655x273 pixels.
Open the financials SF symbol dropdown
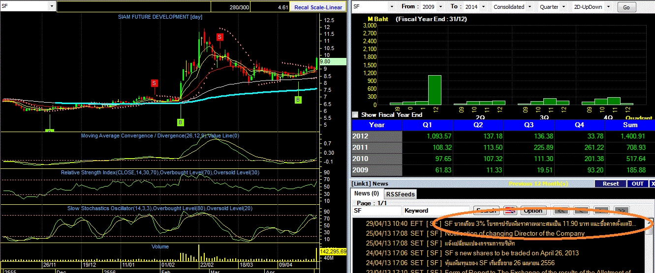(x=392, y=7)
